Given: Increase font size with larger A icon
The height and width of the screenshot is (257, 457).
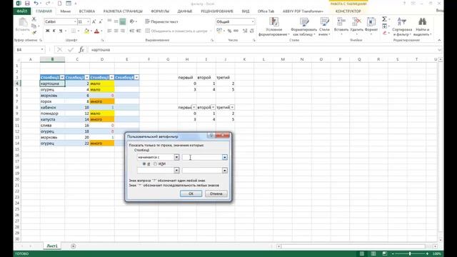Looking at the screenshot, I should coord(94,22).
